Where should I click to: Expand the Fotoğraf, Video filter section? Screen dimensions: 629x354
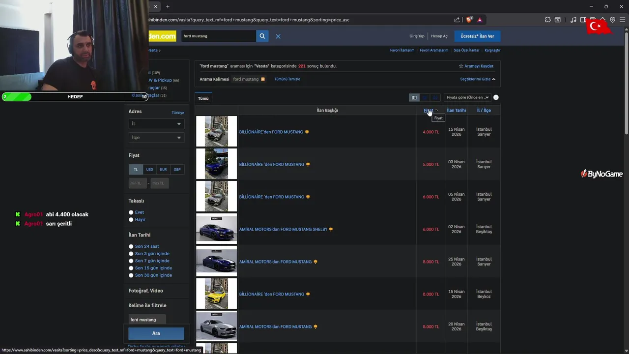[145, 291]
